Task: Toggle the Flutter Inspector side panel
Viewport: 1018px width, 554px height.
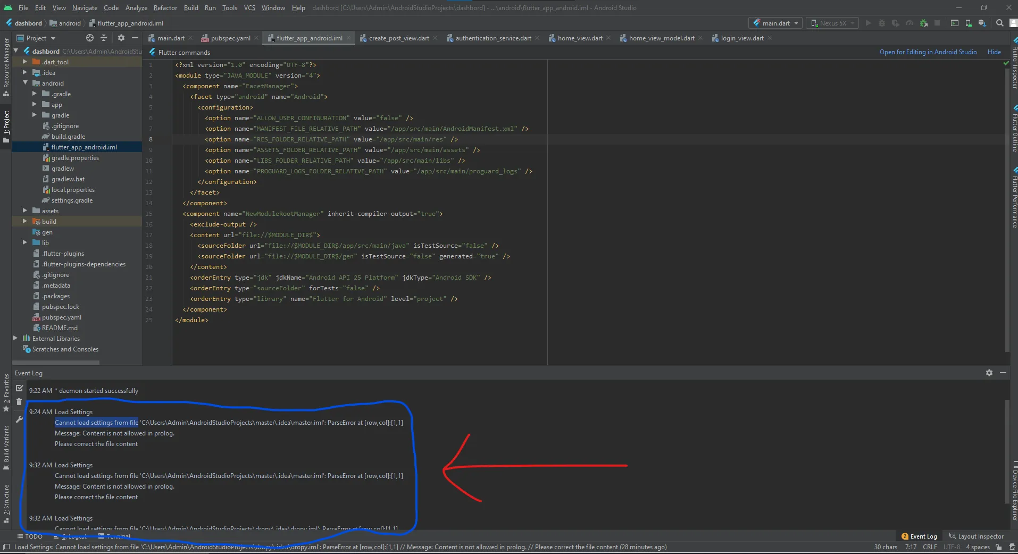Action: point(1014,65)
